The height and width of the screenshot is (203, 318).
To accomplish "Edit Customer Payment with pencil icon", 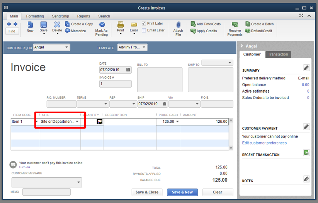I will (306, 127).
